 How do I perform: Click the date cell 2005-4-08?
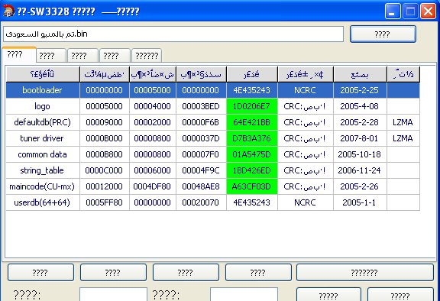(x=360, y=106)
